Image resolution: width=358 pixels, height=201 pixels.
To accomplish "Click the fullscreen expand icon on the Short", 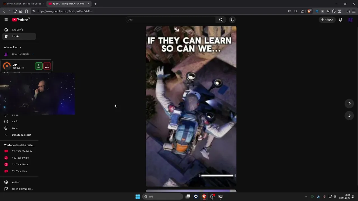I will click(x=176, y=29).
